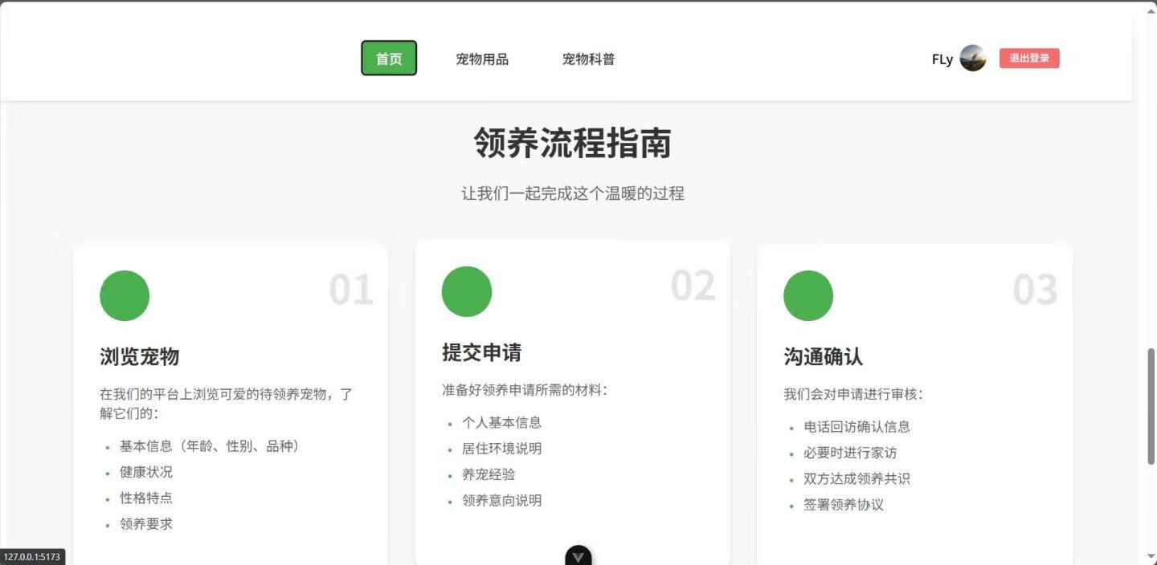The width and height of the screenshot is (1157, 565).
Task: Click the 签署领养协议 list item
Action: [844, 505]
